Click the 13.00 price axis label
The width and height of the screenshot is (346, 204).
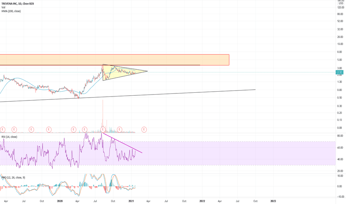pos(340,44)
